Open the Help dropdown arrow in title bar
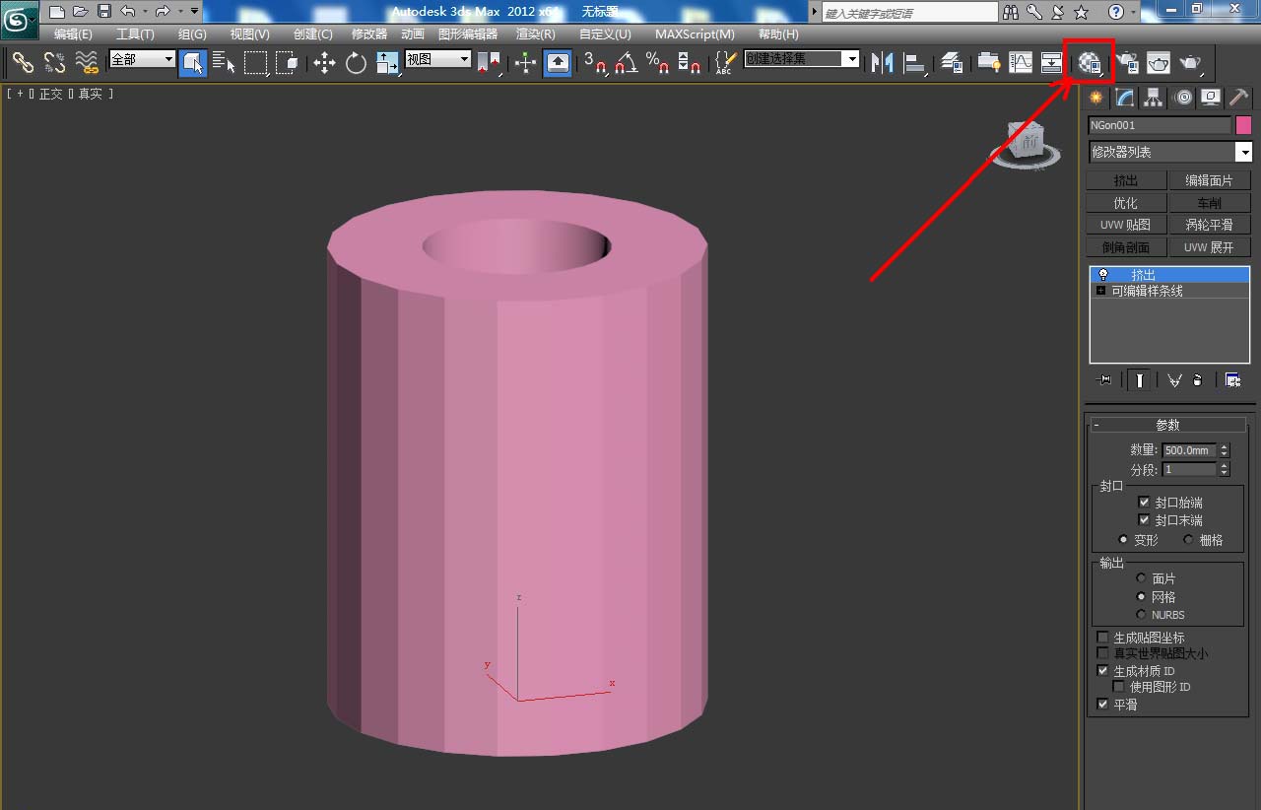The image size is (1261, 810). coord(1134,12)
